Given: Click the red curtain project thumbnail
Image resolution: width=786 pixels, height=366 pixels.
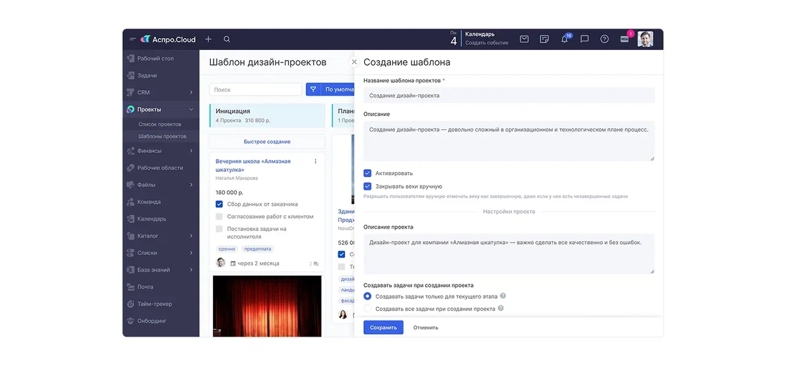Looking at the screenshot, I should click(x=267, y=305).
